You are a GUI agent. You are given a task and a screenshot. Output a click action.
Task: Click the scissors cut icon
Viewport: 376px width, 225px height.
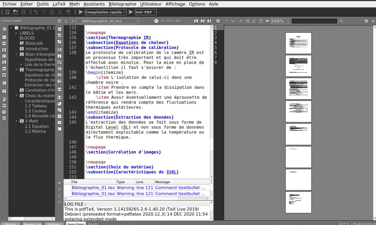(x=60, y=12)
